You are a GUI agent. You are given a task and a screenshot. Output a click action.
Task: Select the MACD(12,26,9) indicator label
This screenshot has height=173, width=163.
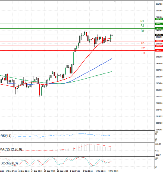11,149
